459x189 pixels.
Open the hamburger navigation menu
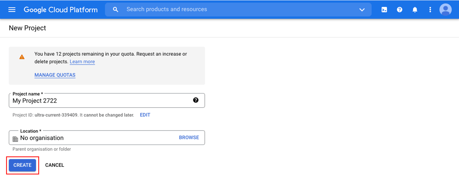click(12, 10)
